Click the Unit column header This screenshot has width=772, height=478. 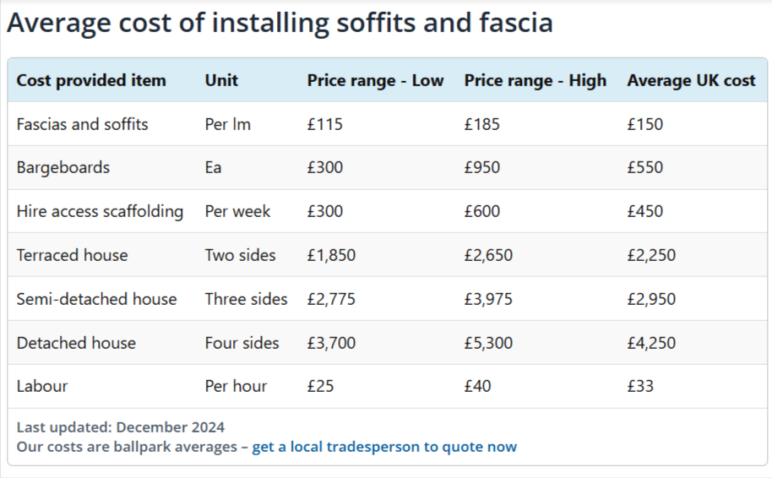click(x=221, y=80)
